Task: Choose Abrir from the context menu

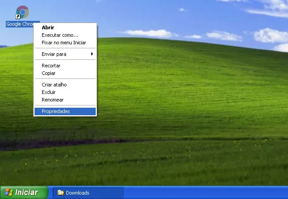Action: (x=47, y=27)
